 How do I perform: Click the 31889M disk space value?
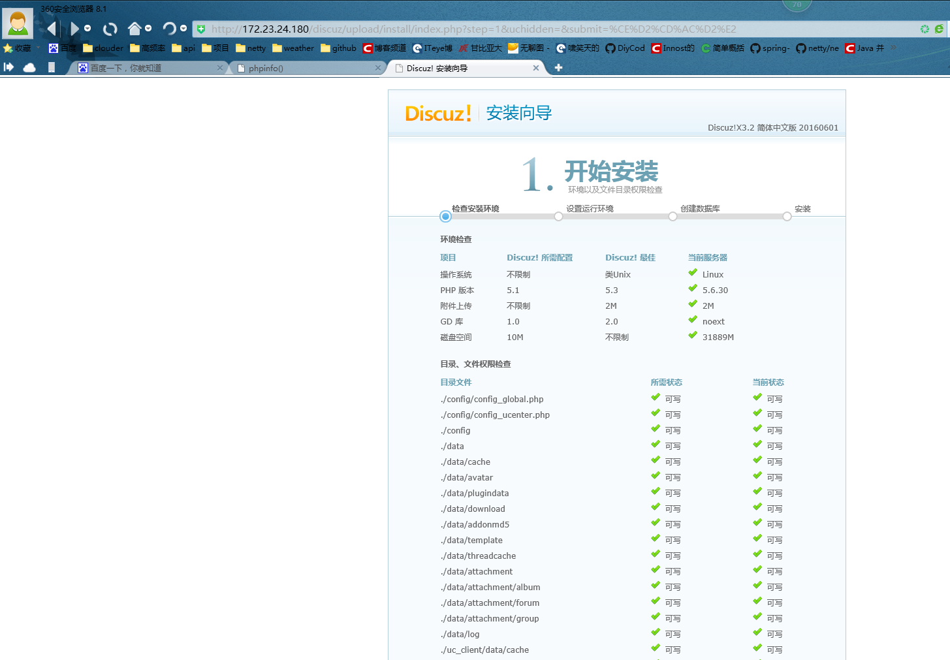pos(718,337)
